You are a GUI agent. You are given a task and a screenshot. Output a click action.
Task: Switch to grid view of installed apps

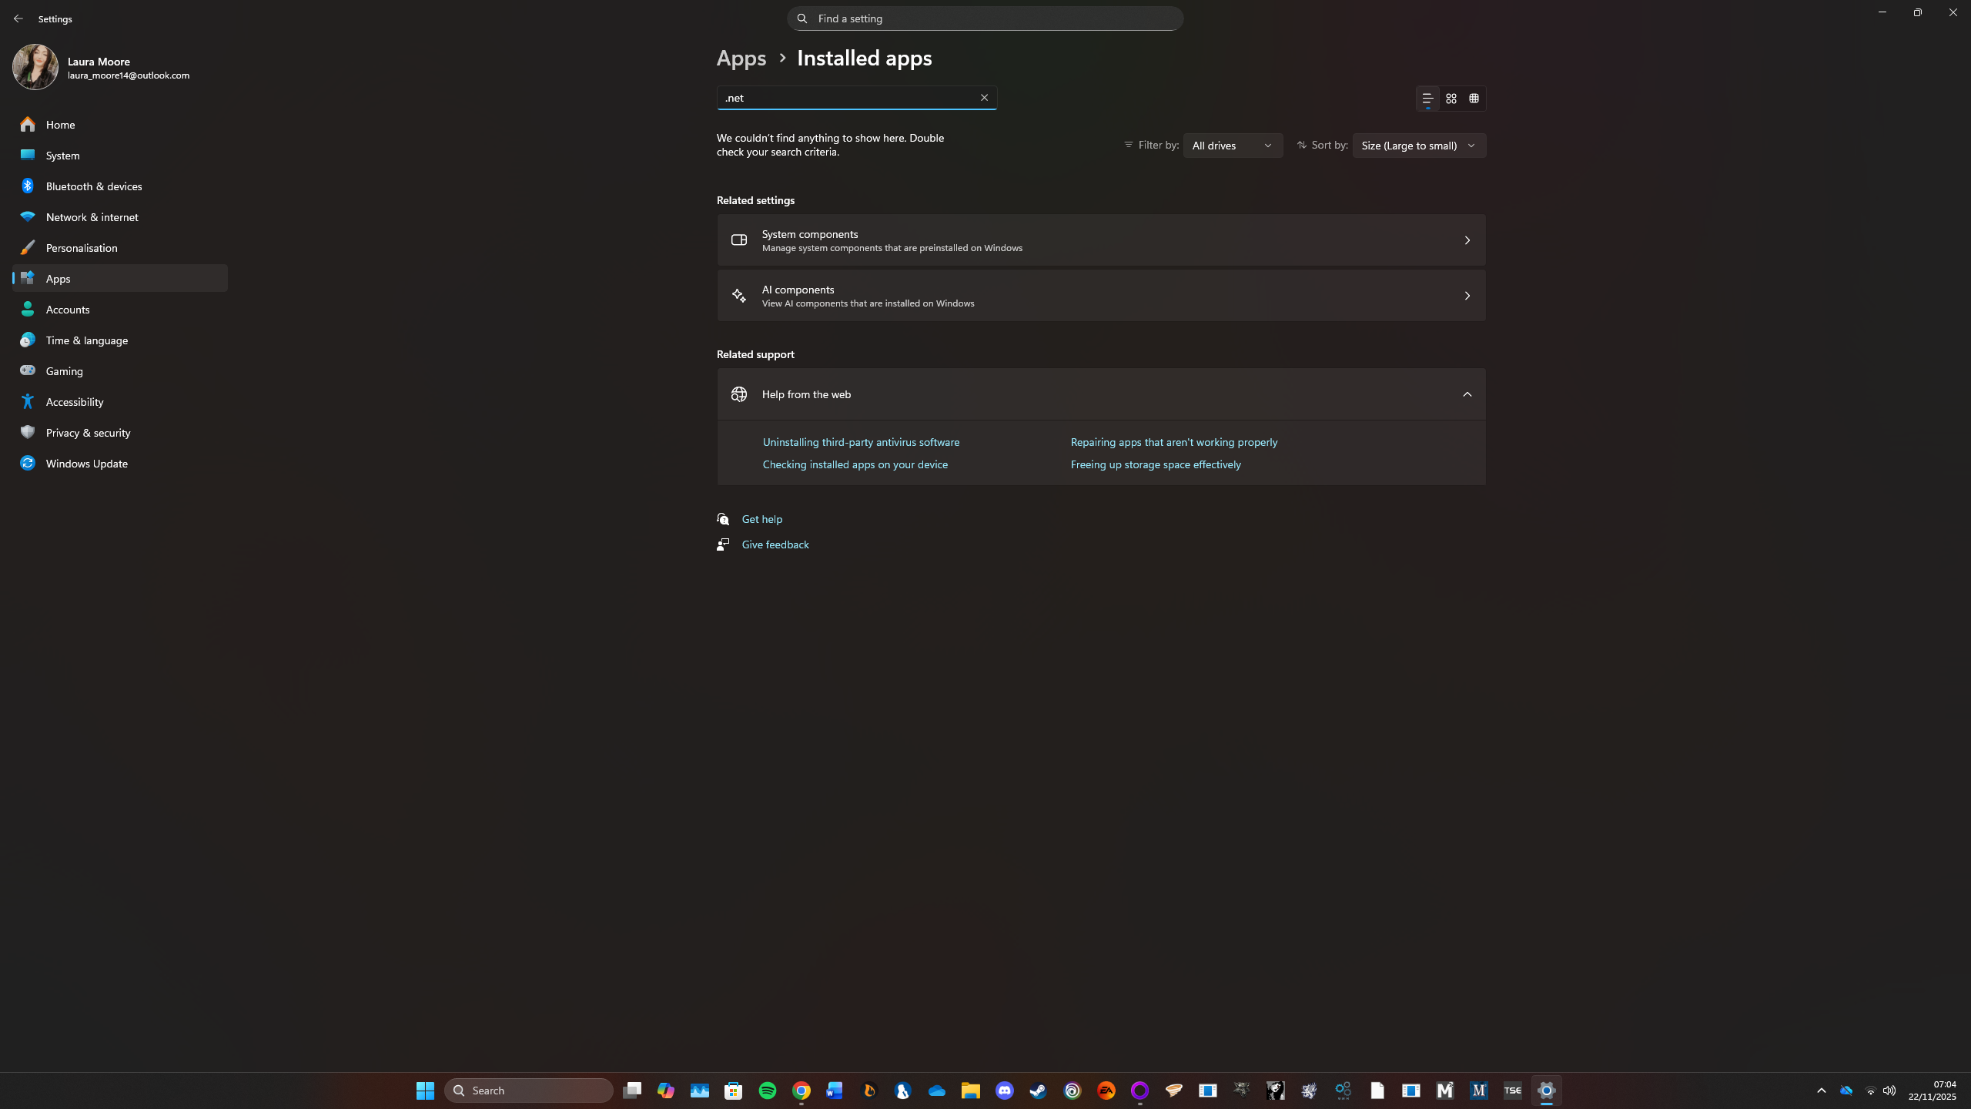click(x=1450, y=99)
